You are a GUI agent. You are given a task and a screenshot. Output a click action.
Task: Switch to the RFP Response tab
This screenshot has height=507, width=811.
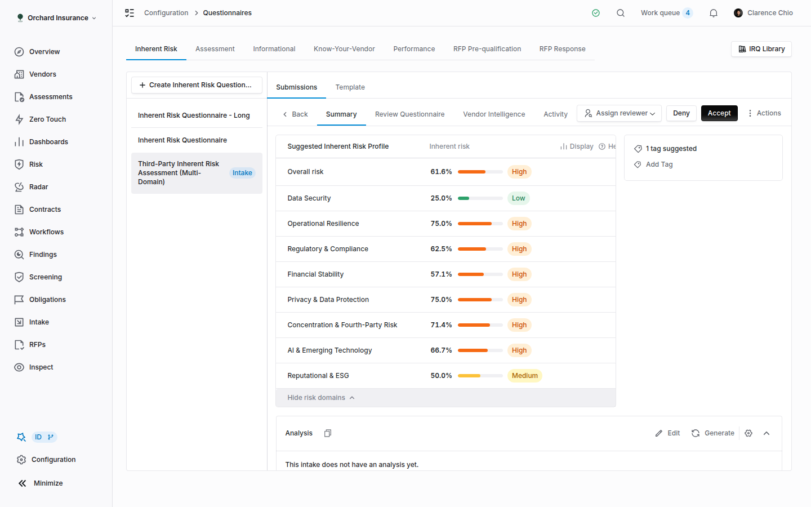(562, 49)
